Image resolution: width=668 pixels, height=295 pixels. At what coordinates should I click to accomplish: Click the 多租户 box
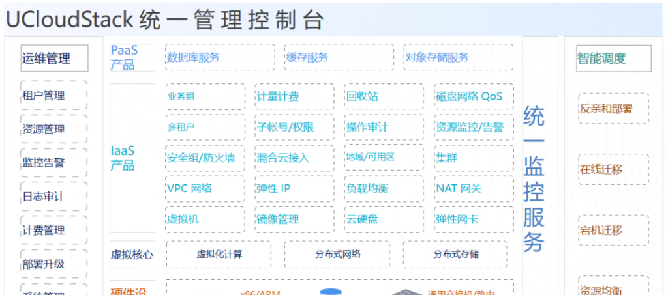(x=205, y=127)
